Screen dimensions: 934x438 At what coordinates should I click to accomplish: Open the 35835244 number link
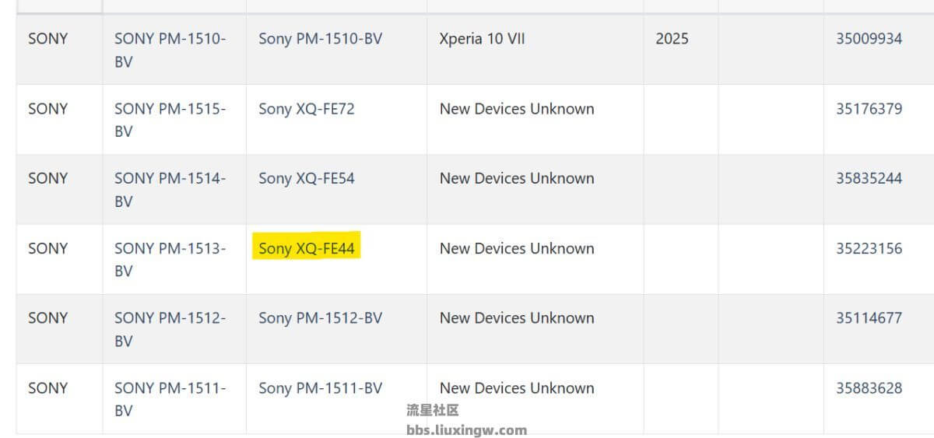click(x=869, y=178)
